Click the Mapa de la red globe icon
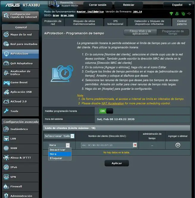This screenshot has width=195, height=198. (6, 35)
